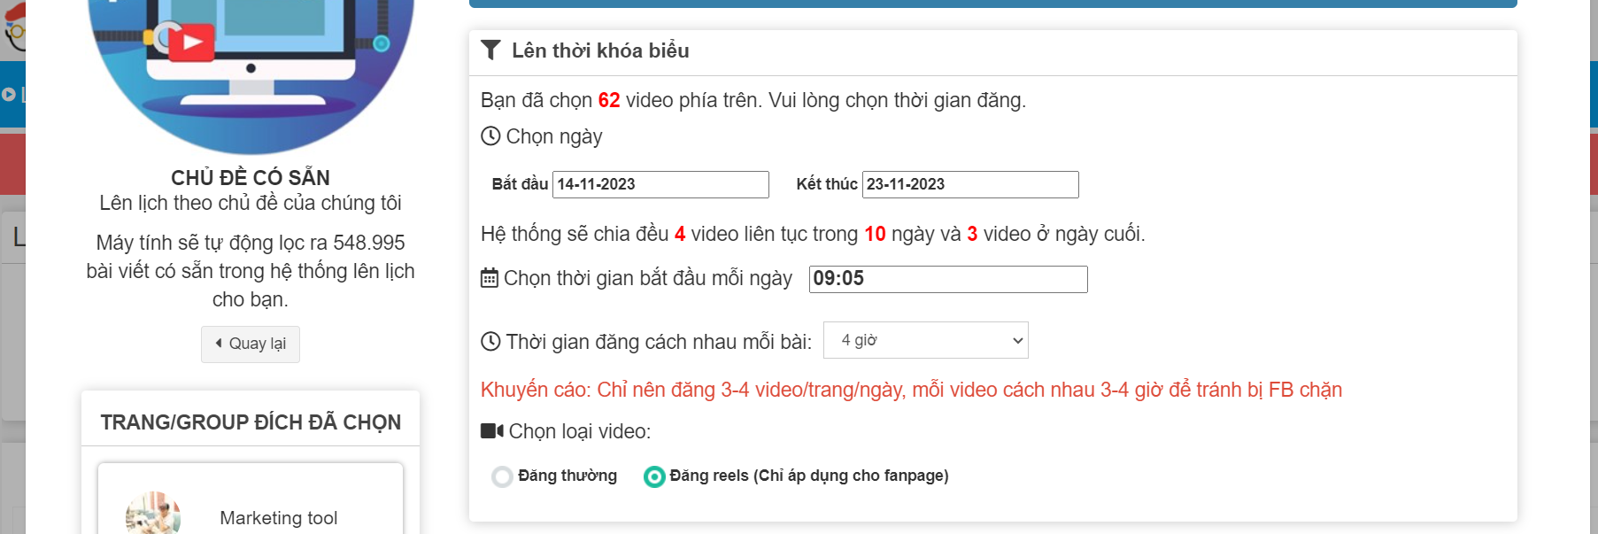Click the clock icon beside Thời gian đăng cách nhau

[490, 341]
